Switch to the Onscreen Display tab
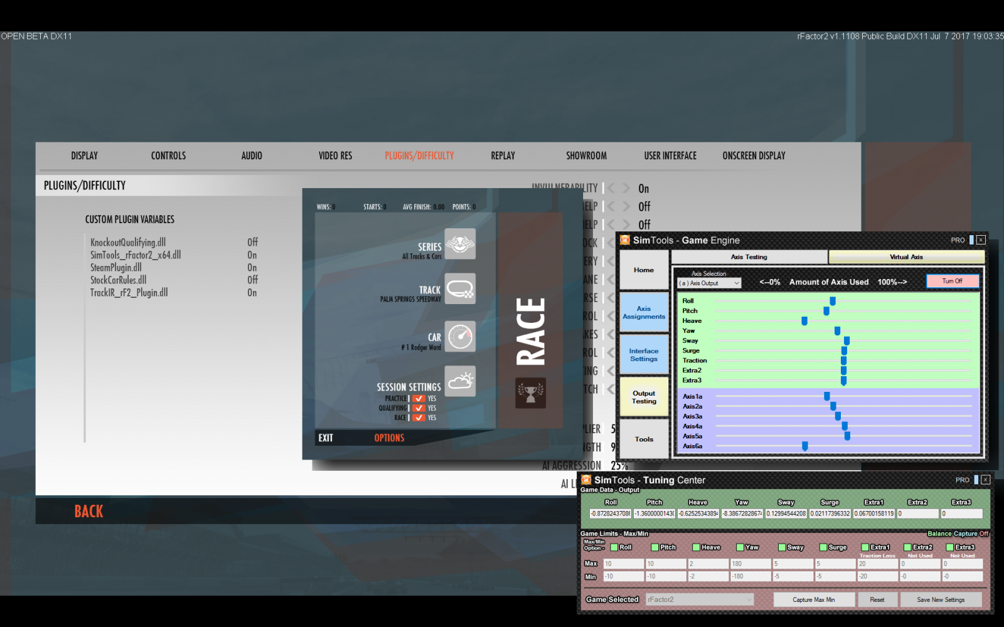Screen dimensions: 1004x627 coord(754,155)
